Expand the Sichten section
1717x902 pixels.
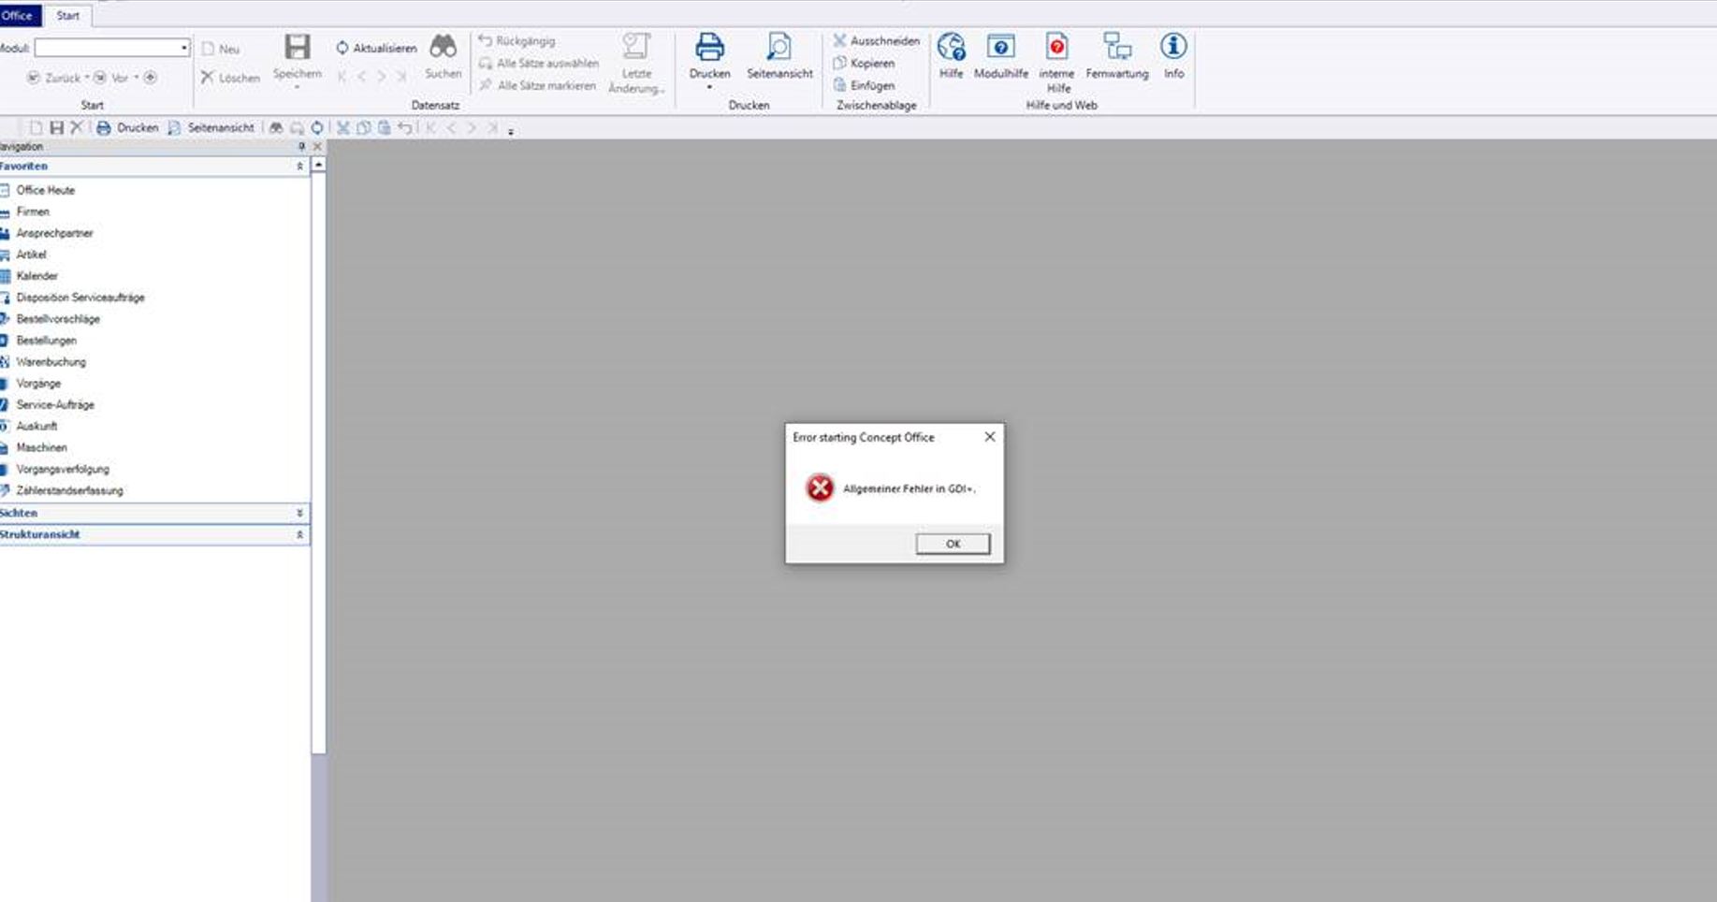(299, 514)
